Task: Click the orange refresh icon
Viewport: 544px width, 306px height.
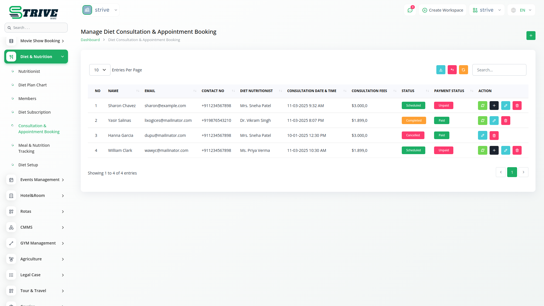Action: point(463,70)
